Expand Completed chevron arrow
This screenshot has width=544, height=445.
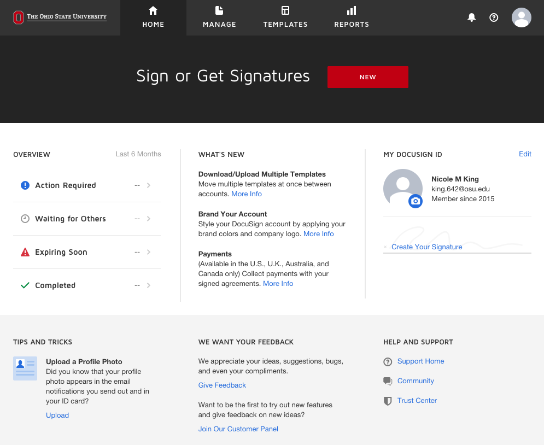tap(149, 285)
